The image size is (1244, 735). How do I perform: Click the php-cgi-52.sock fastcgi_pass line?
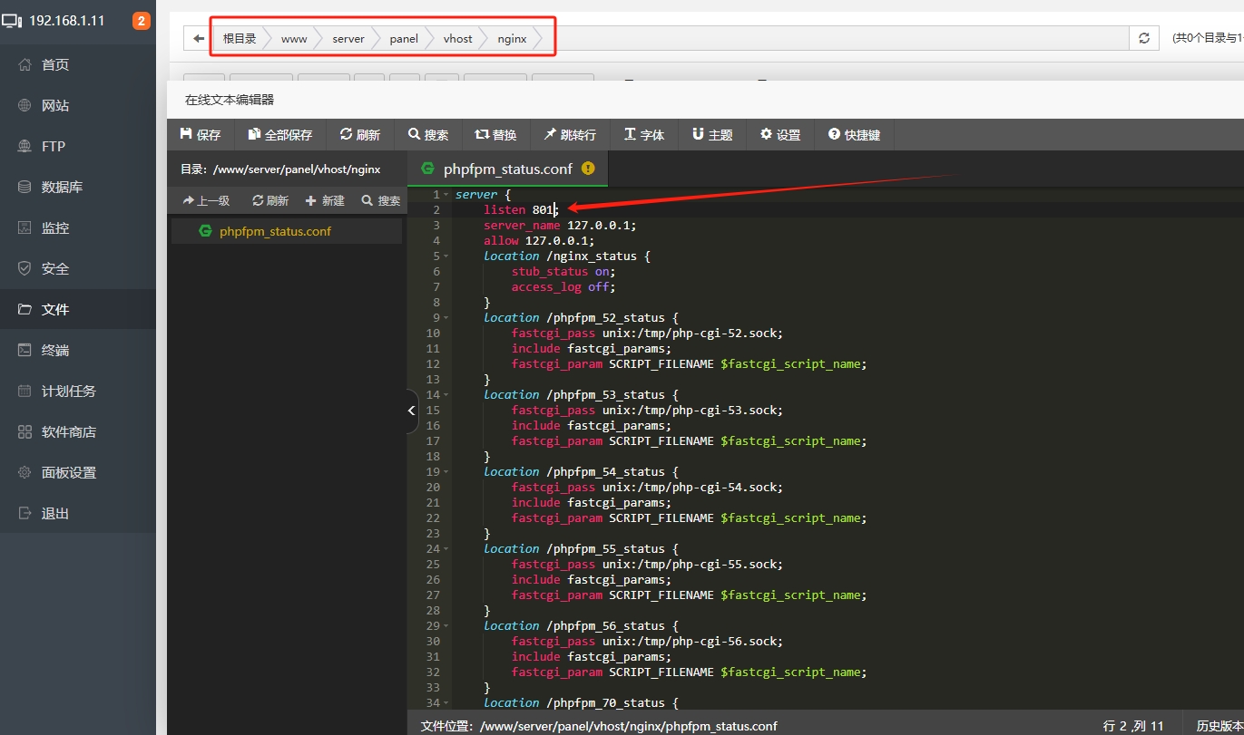tap(649, 333)
